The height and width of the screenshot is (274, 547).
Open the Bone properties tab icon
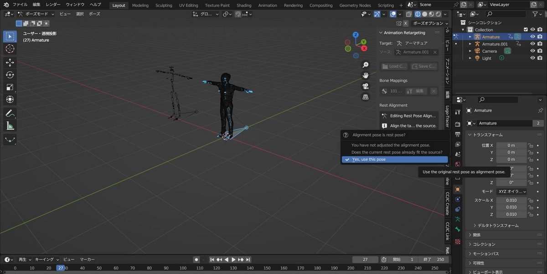click(x=458, y=229)
